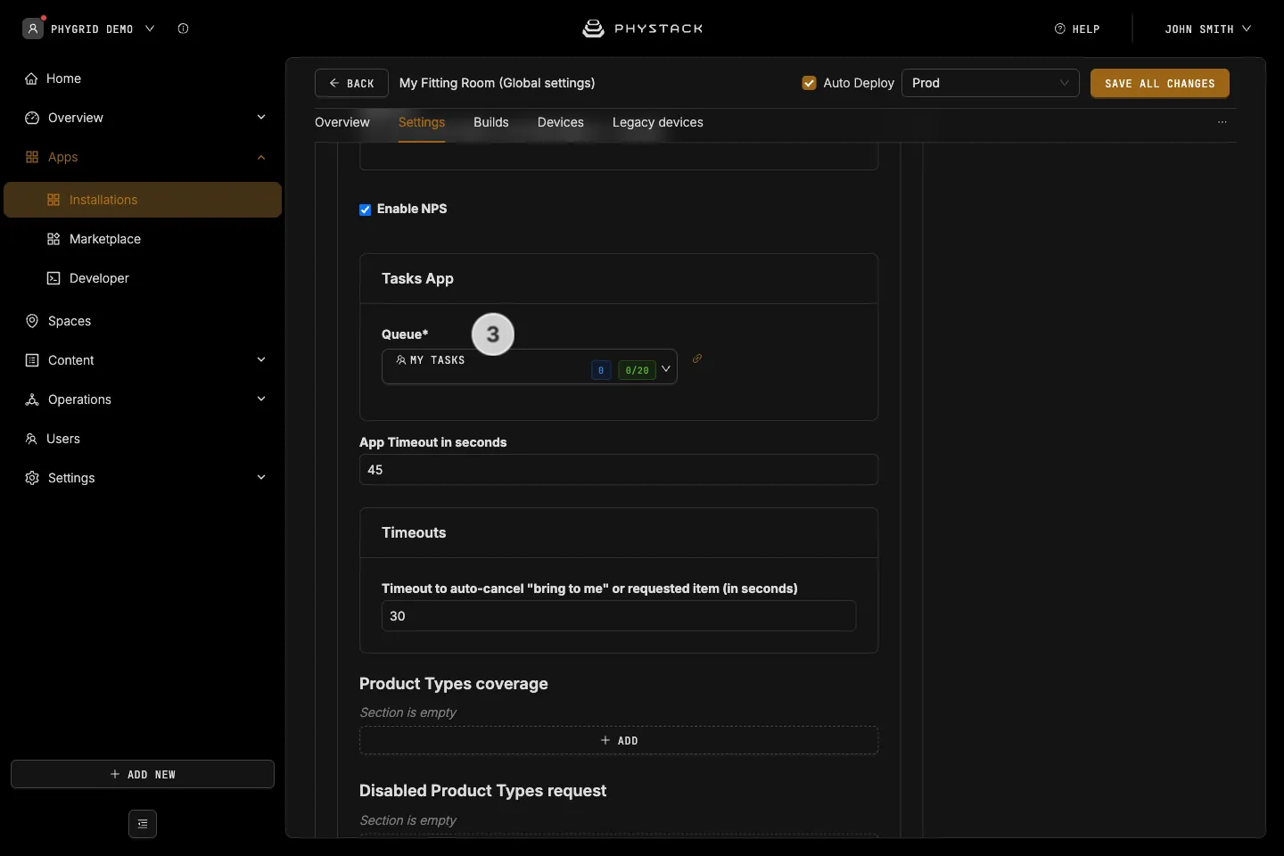Click the App Timeout in seconds field

(x=619, y=470)
